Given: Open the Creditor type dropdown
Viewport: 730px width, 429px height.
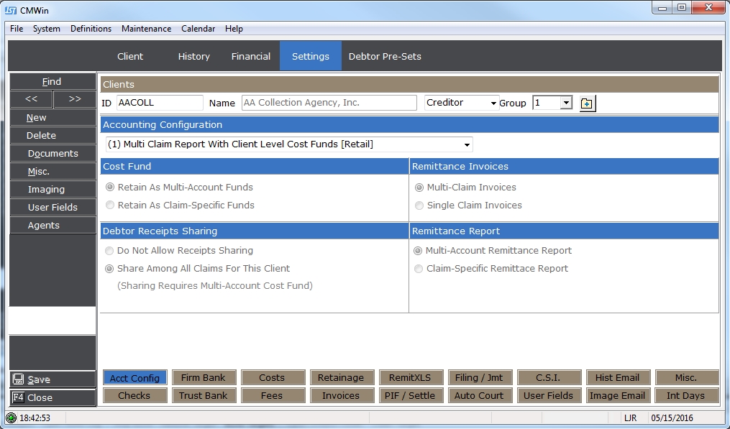Looking at the screenshot, I should click(x=493, y=103).
